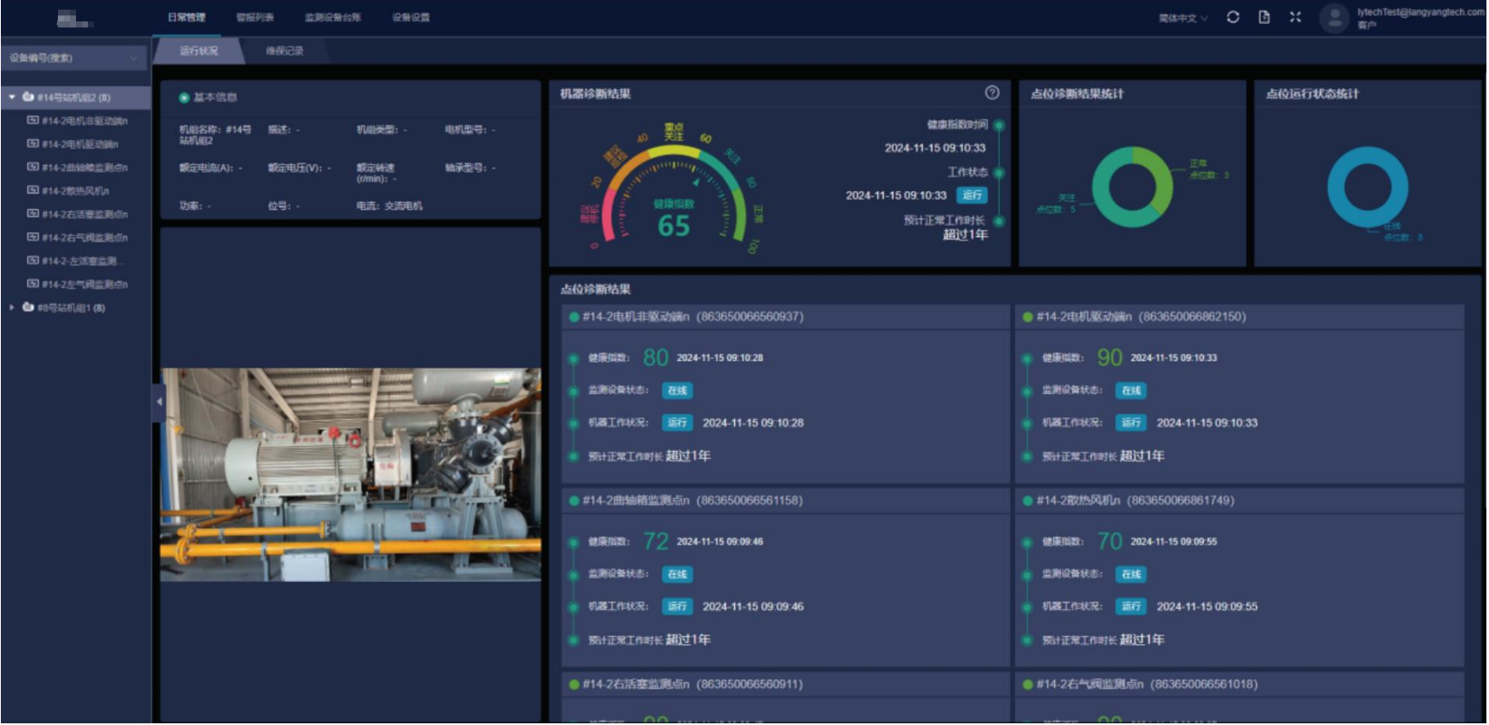Viewport: 1489px width, 725px height.
Task: Expand the #8号站机组1 tree node arrow
Action: coord(12,307)
